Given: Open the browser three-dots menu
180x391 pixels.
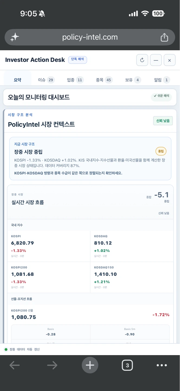Looking at the screenshot, I should 162,365.
